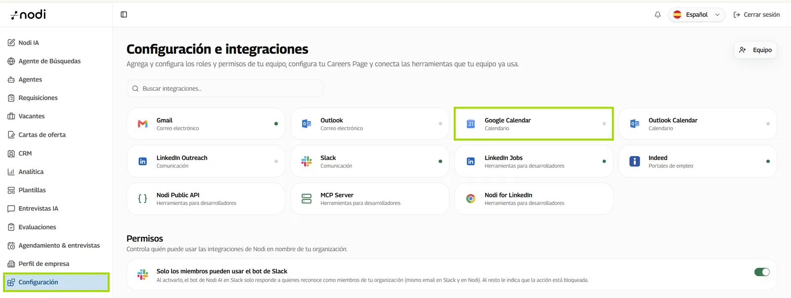Image resolution: width=791 pixels, height=298 pixels.
Task: Click the Evaluaciones clipboard icon
Action: pyautogui.click(x=11, y=227)
